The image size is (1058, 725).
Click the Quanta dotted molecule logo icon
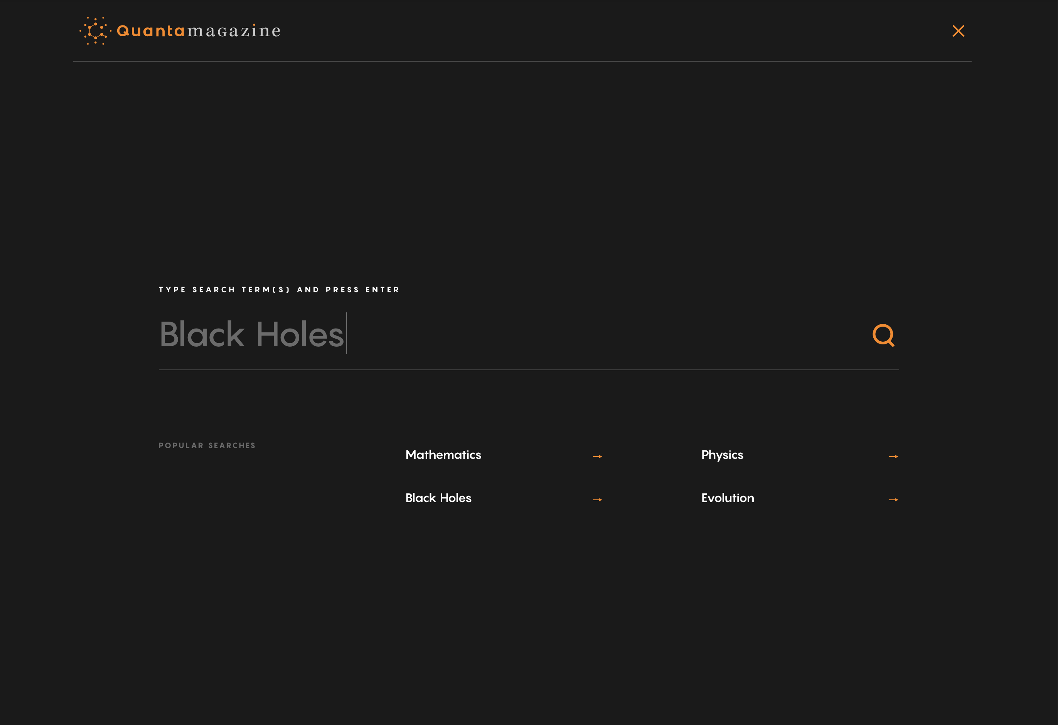(x=95, y=31)
